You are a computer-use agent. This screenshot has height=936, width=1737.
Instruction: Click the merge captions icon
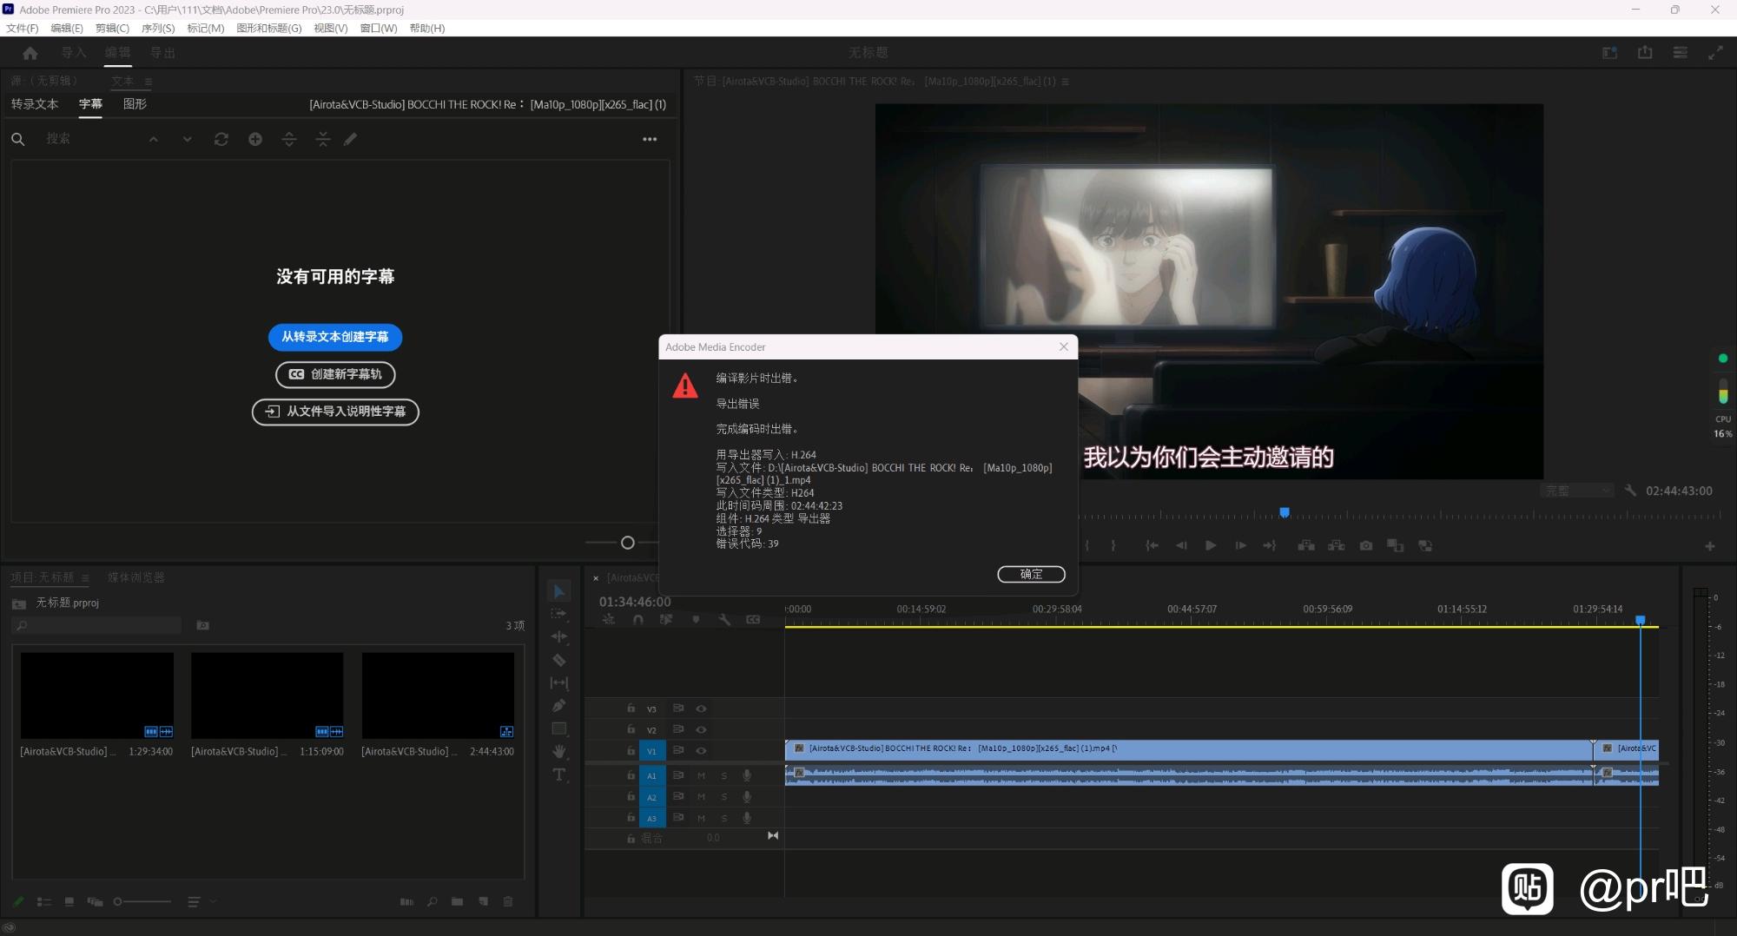pos(323,139)
